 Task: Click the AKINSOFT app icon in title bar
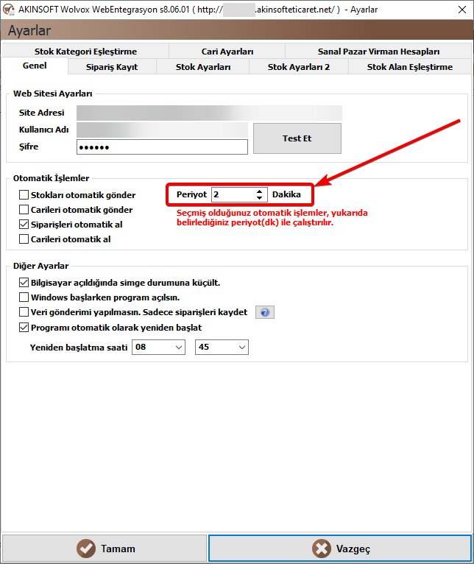8,10
